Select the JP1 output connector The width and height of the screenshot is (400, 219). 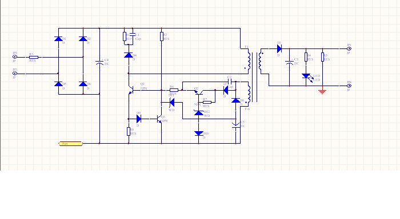tap(349, 48)
